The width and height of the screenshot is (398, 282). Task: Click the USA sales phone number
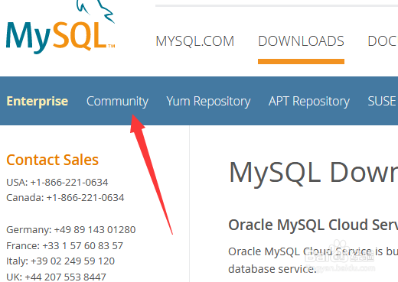point(69,183)
